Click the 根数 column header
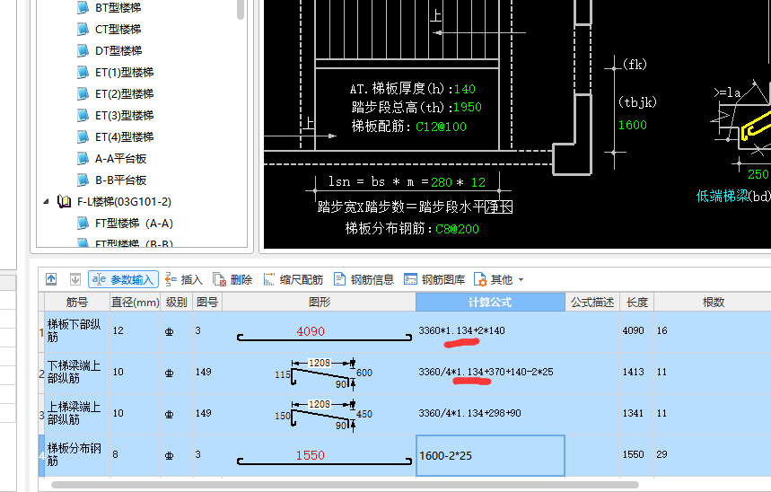Image resolution: width=771 pixels, height=492 pixels. (x=713, y=302)
